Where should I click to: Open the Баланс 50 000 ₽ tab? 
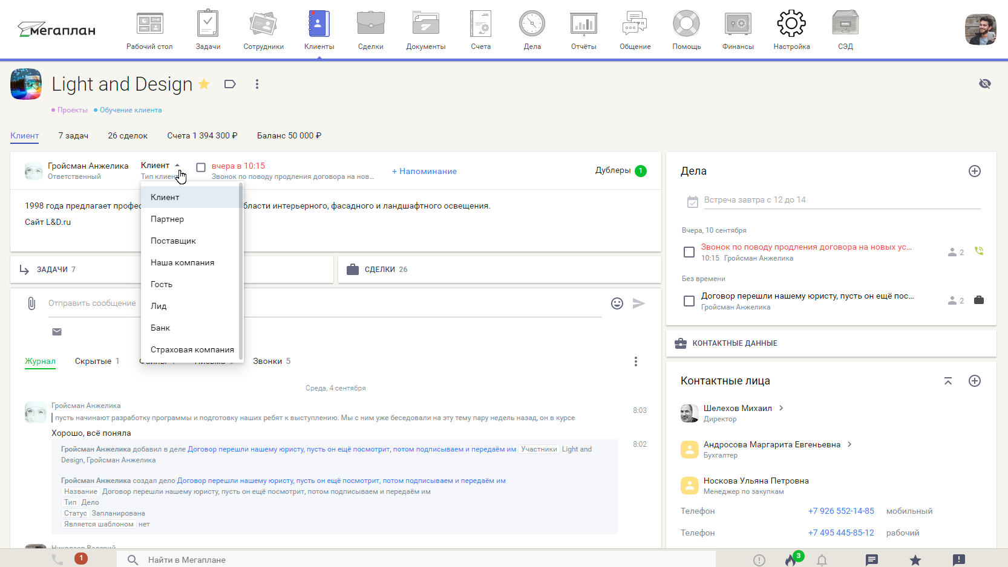pyautogui.click(x=289, y=135)
